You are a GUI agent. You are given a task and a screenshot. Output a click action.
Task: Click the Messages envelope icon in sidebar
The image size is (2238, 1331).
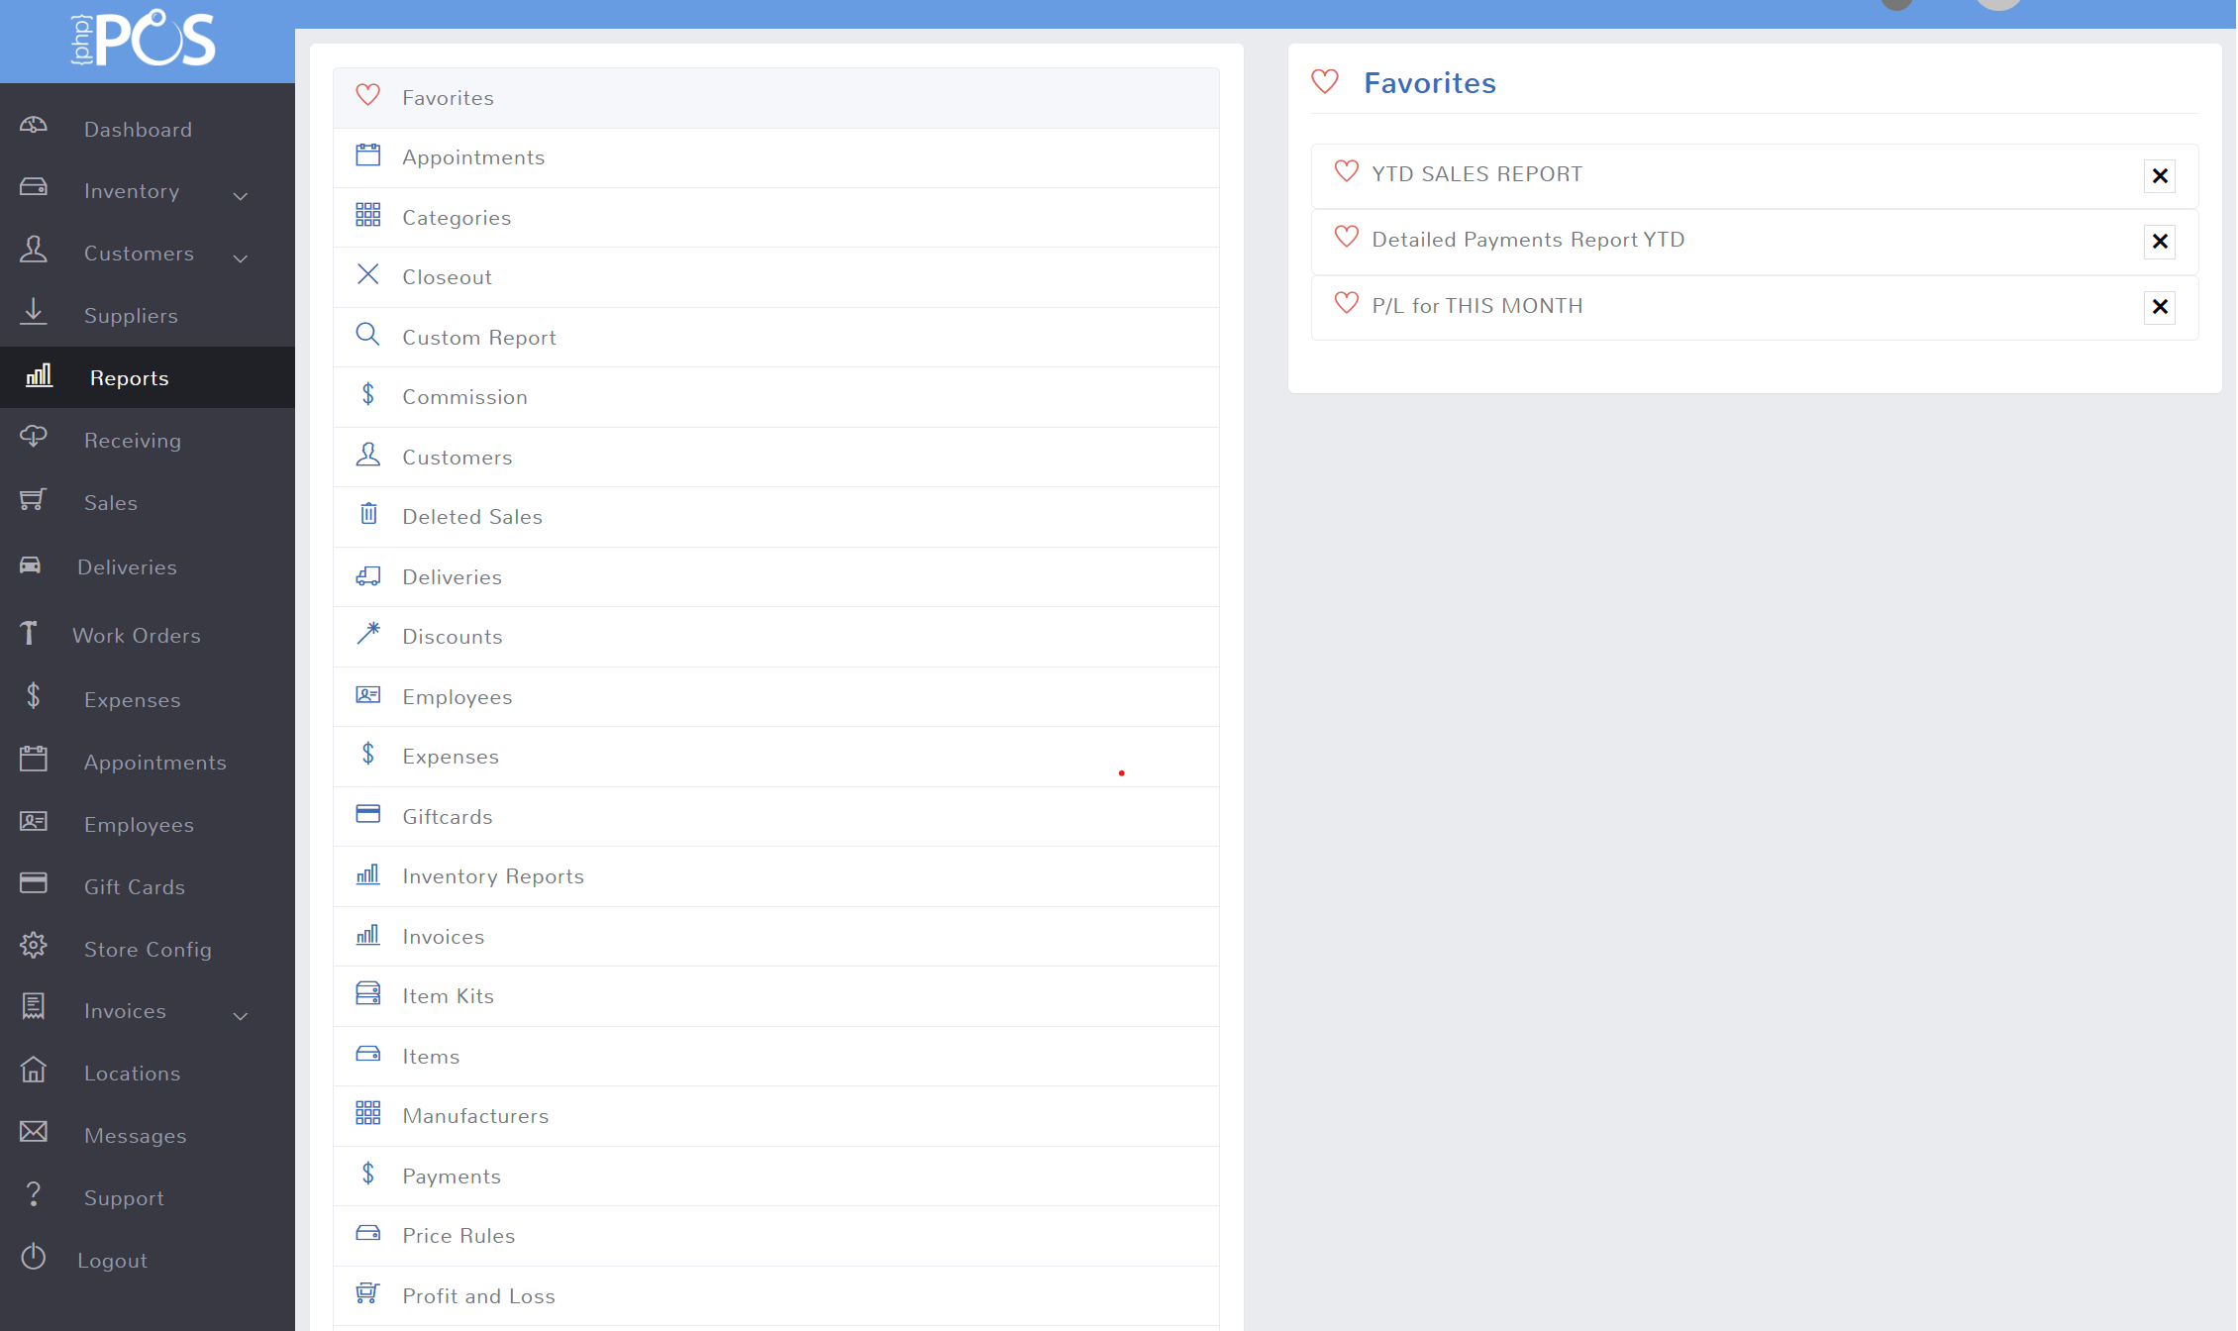pos(34,1132)
